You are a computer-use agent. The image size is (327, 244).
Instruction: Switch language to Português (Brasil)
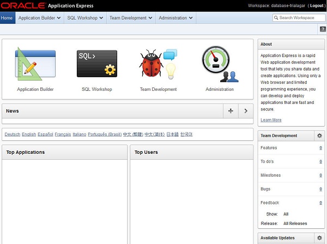pos(105,134)
